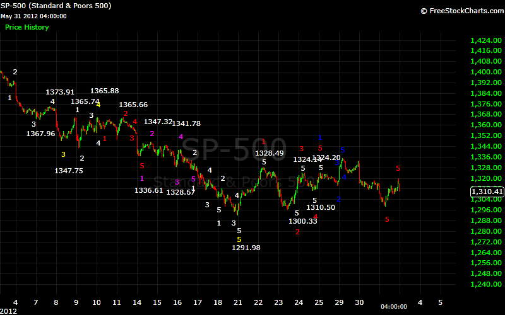
Task: Select the 1,336.00 price axis label
Action: click(x=486, y=157)
